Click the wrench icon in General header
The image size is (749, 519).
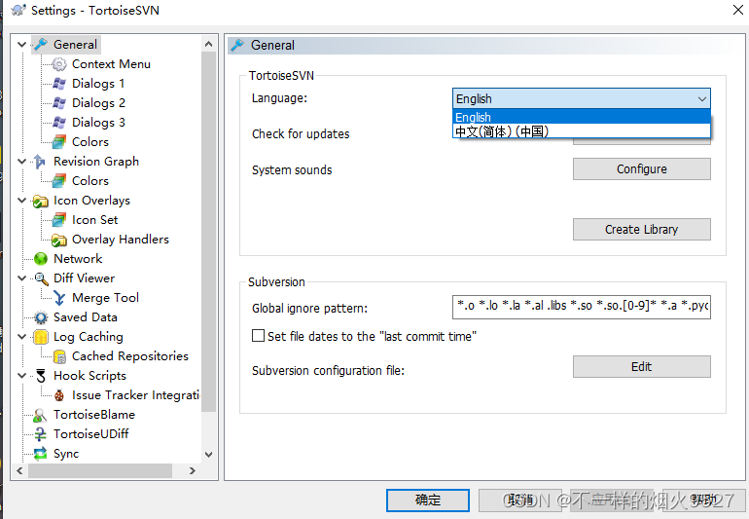tap(237, 46)
